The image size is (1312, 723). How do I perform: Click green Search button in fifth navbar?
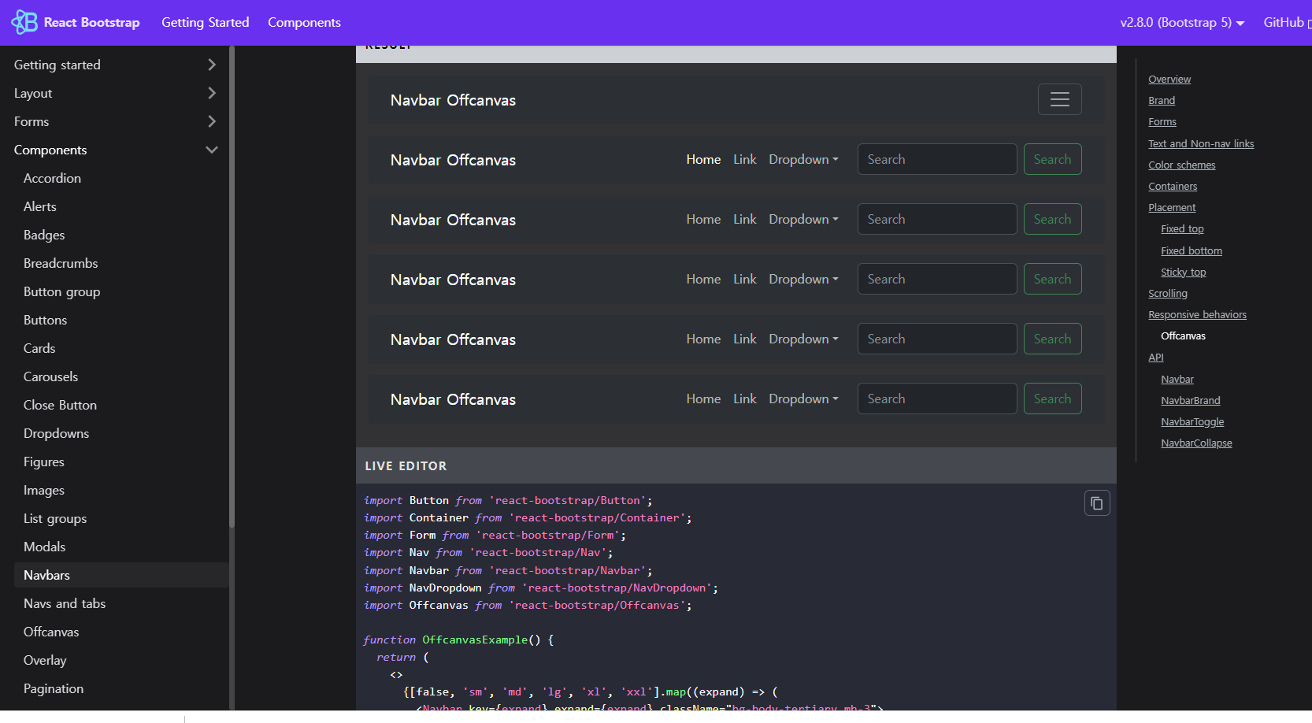pos(1052,339)
